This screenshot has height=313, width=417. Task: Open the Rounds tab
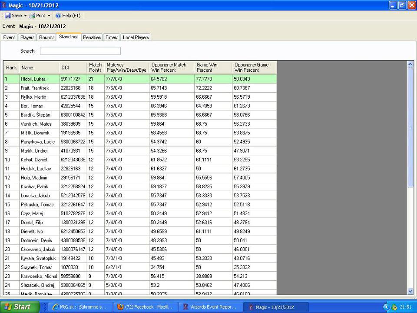46,37
